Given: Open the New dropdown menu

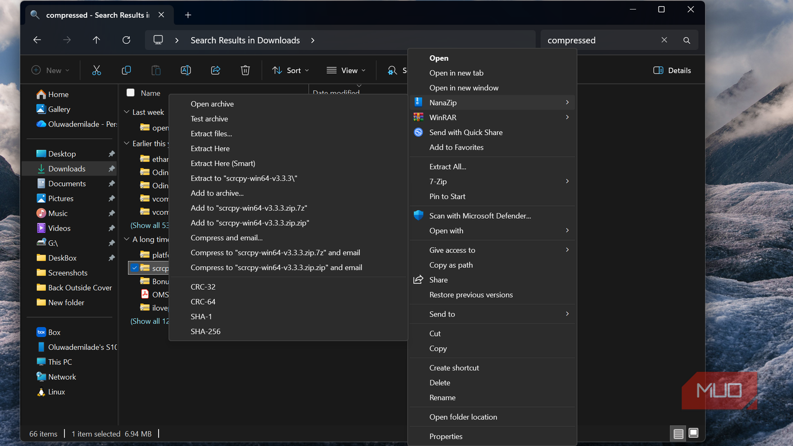Looking at the screenshot, I should click(50, 70).
